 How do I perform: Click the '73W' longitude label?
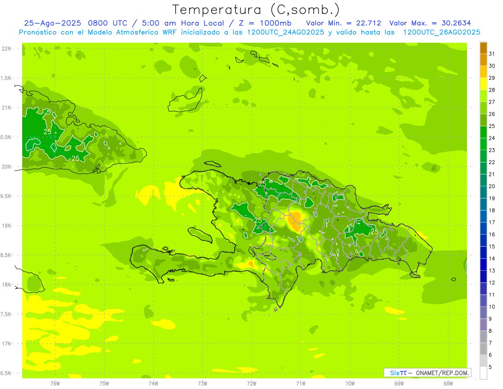202,383
